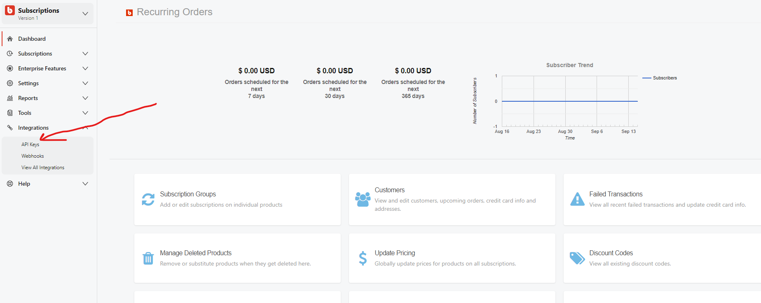Click the Recurring Orders header logo icon
The height and width of the screenshot is (303, 761).
pos(129,13)
